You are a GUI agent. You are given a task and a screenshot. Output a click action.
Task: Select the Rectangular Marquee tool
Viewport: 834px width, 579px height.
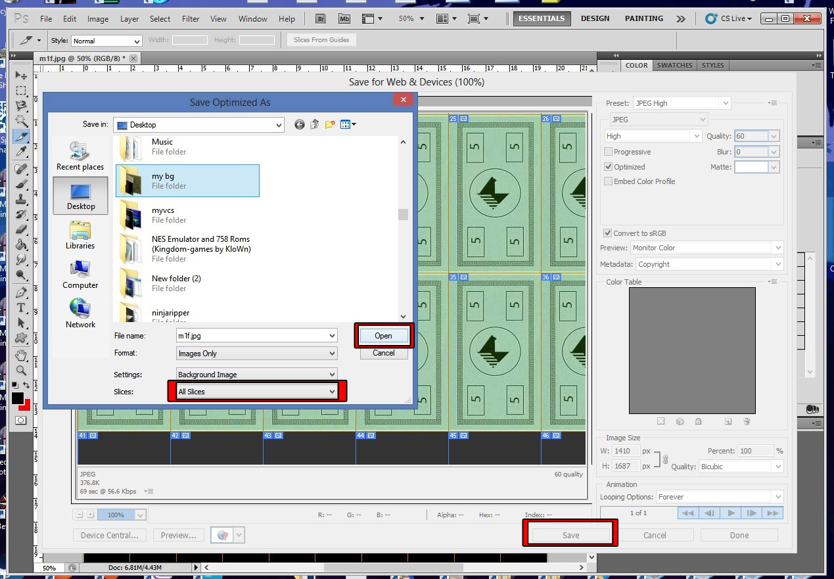tap(21, 90)
